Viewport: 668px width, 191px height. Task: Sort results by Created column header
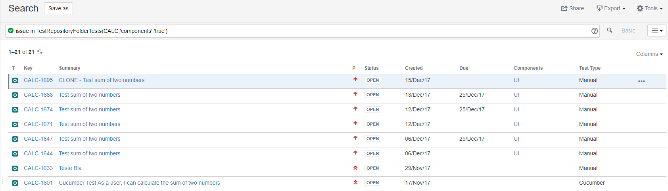coord(414,68)
